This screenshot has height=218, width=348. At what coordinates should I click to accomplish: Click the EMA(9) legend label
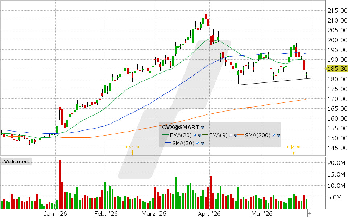[x=218, y=135]
